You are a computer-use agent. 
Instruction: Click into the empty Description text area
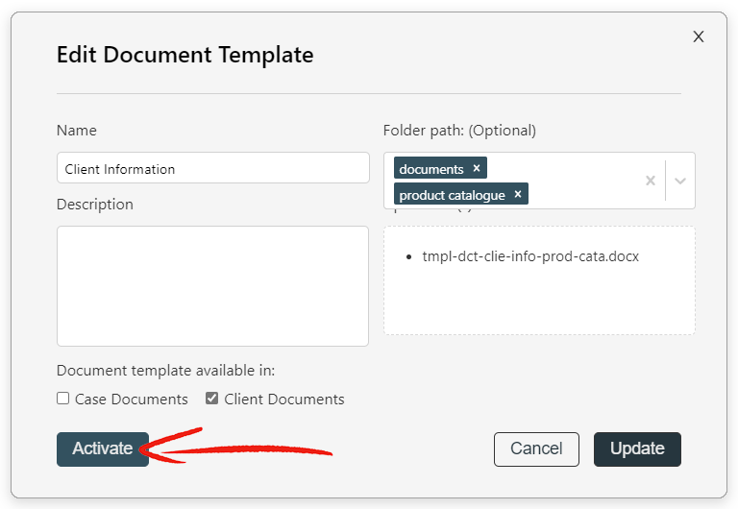[x=212, y=286]
